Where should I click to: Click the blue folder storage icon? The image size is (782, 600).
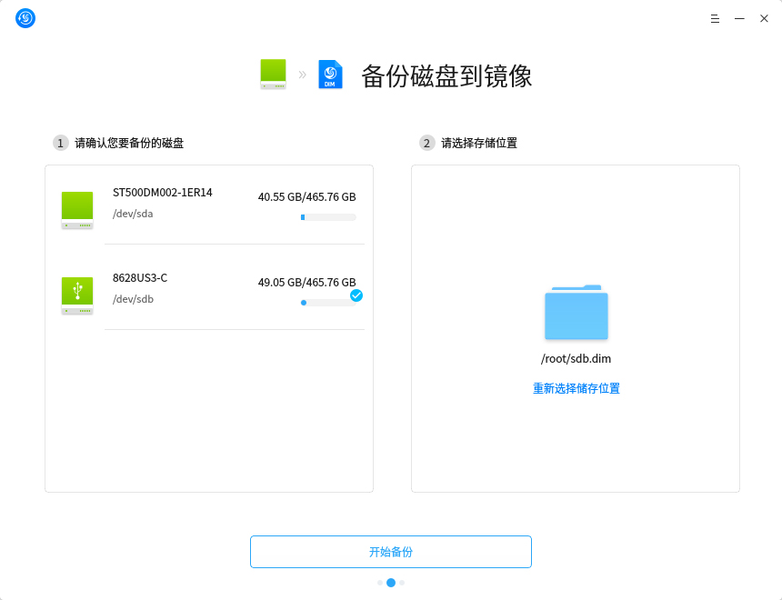point(576,314)
